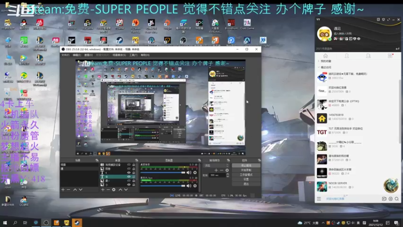Click 停止推流 button in OBS controls
This screenshot has height=227, width=403.
[246, 165]
